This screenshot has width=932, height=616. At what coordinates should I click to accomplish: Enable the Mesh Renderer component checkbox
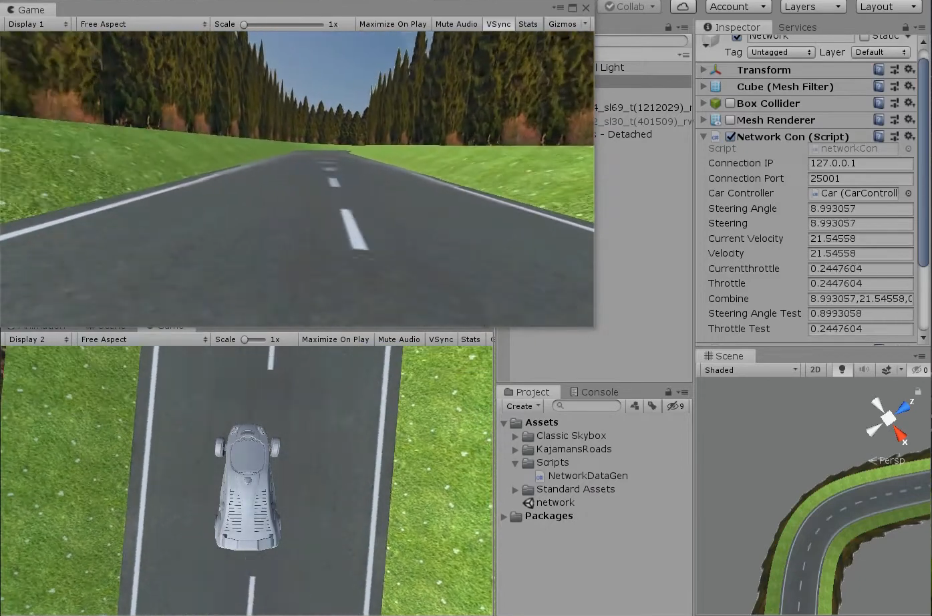[x=730, y=120]
